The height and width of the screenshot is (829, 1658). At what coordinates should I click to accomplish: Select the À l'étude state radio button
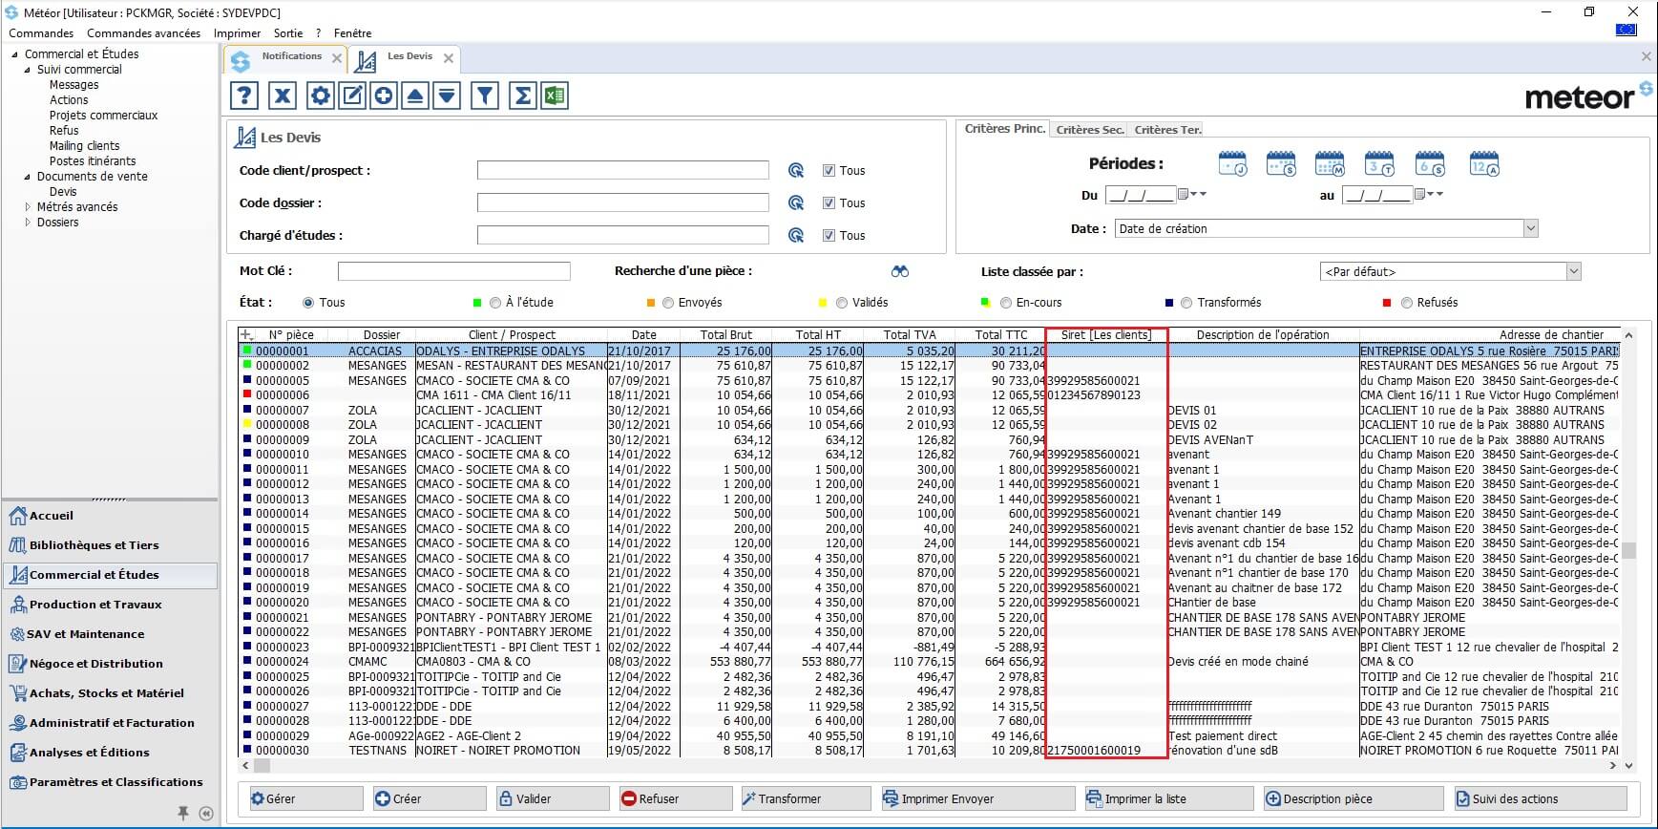[494, 303]
